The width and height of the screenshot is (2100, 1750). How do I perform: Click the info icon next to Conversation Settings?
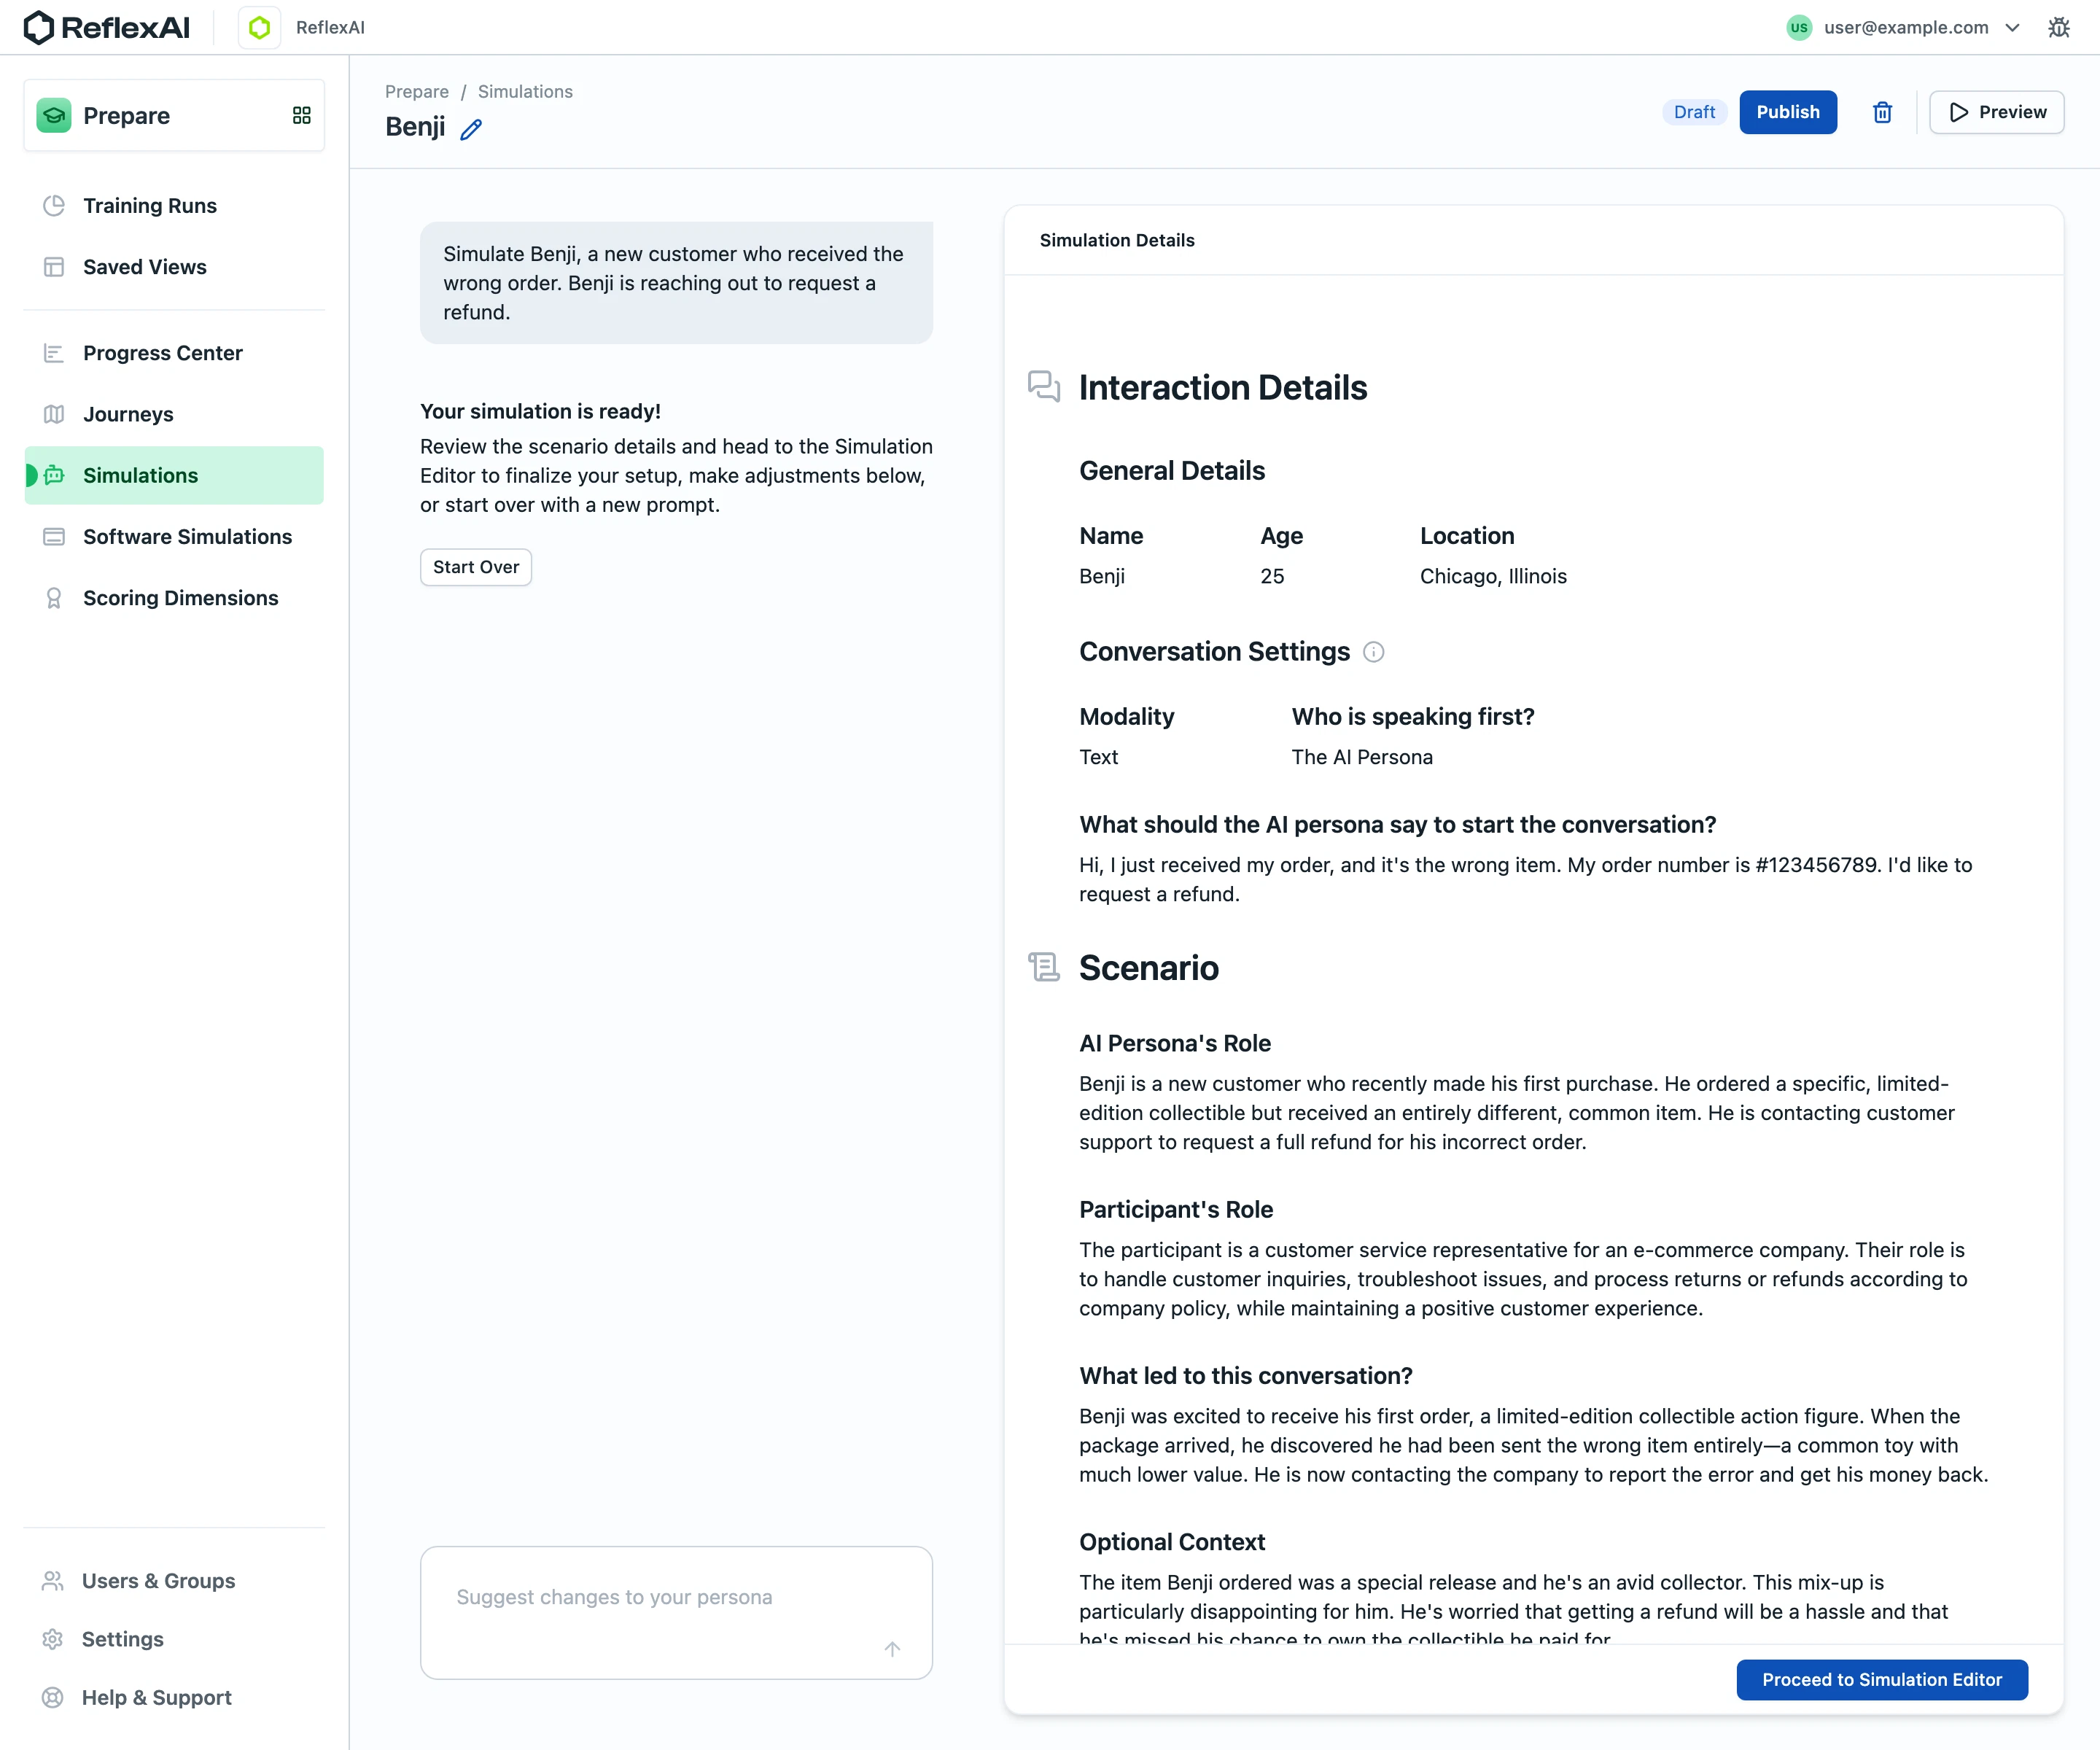click(x=1374, y=652)
